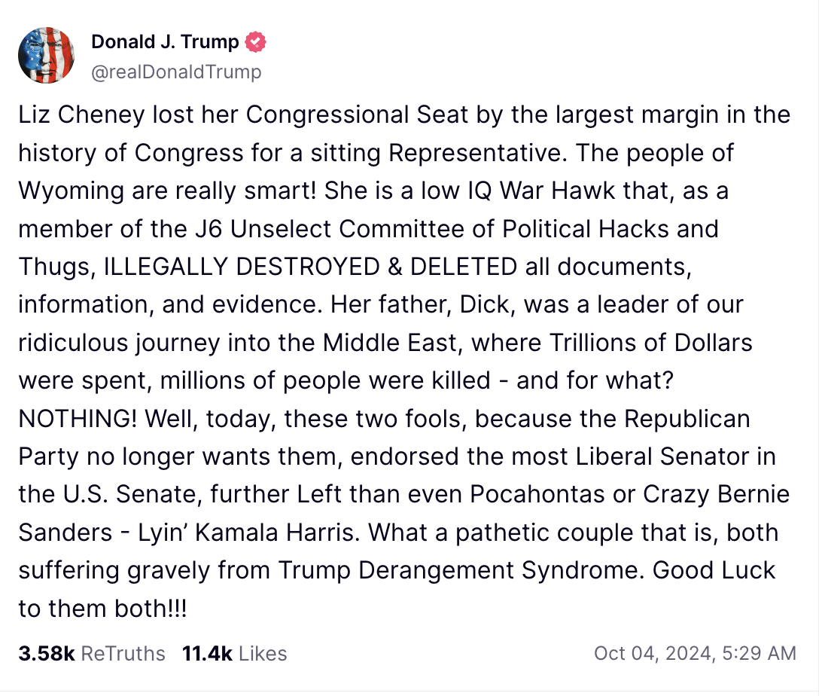View the 11.4k Likes count
Screen dimensions: 822x696
pos(207,653)
